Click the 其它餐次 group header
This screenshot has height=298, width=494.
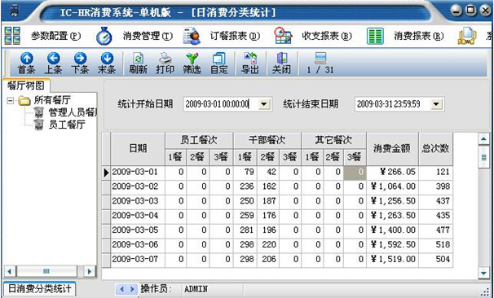coord(333,140)
